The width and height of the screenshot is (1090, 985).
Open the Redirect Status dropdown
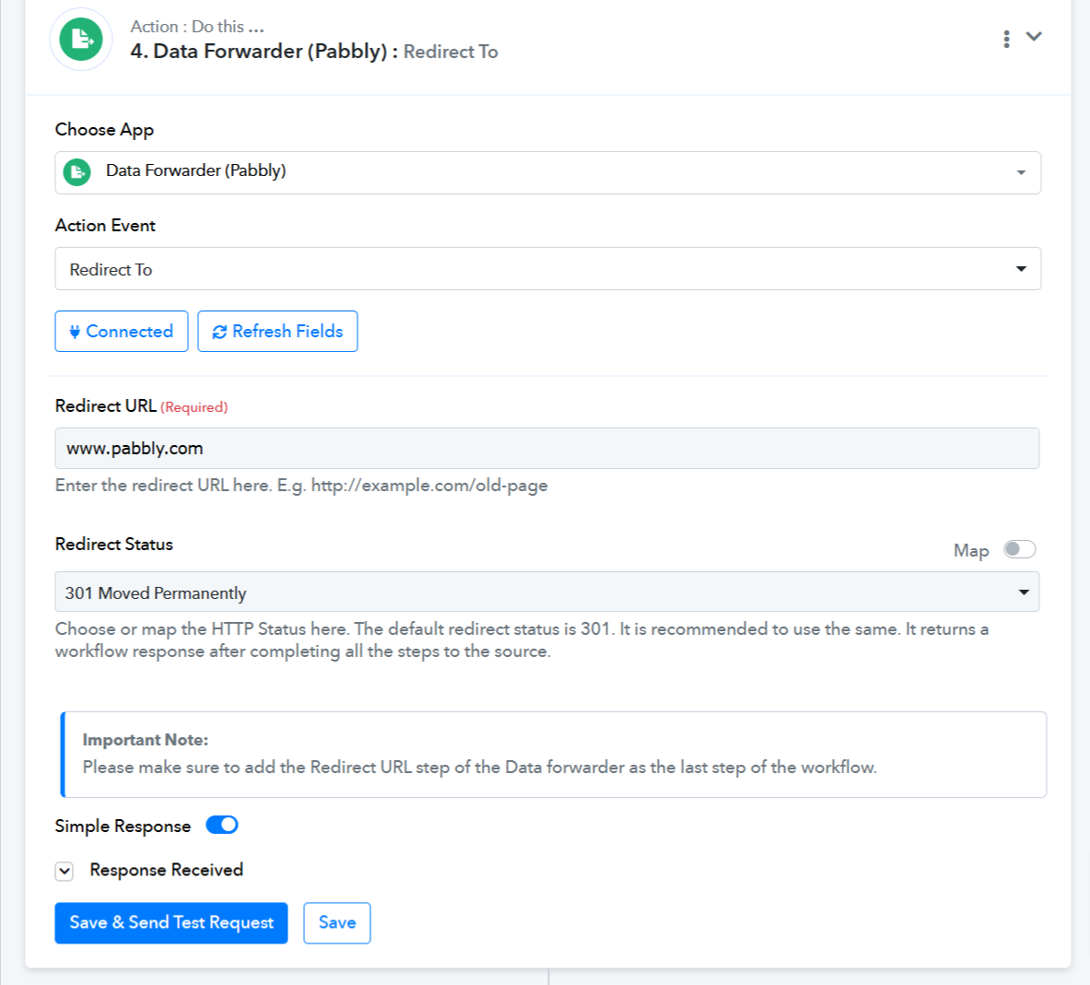point(547,592)
